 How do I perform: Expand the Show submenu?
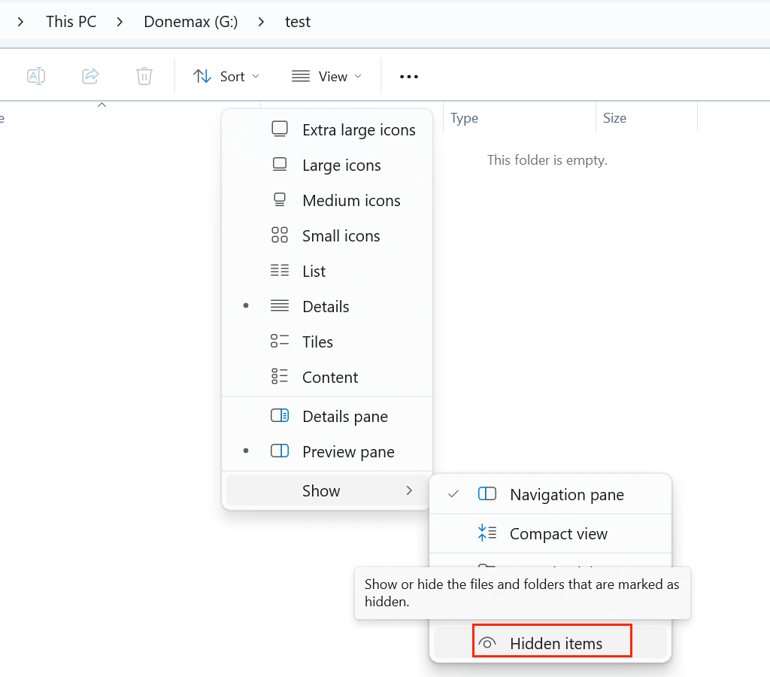coord(321,490)
